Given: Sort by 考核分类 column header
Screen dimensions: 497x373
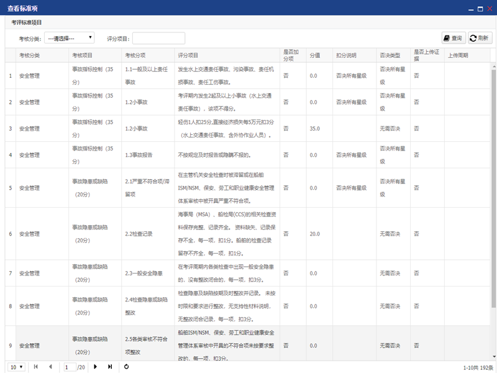Looking at the screenshot, I should click(x=30, y=55).
